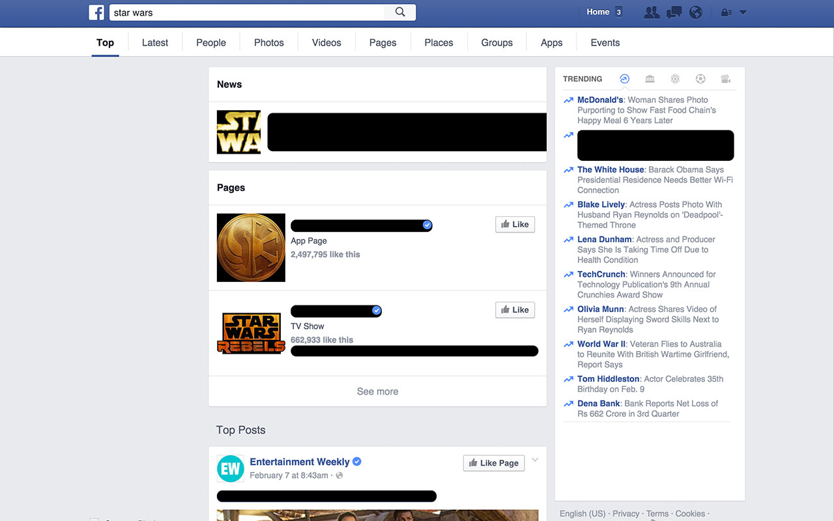Screen dimensions: 834x521
Task: Expand the account dropdown arrow
Action: [743, 12]
